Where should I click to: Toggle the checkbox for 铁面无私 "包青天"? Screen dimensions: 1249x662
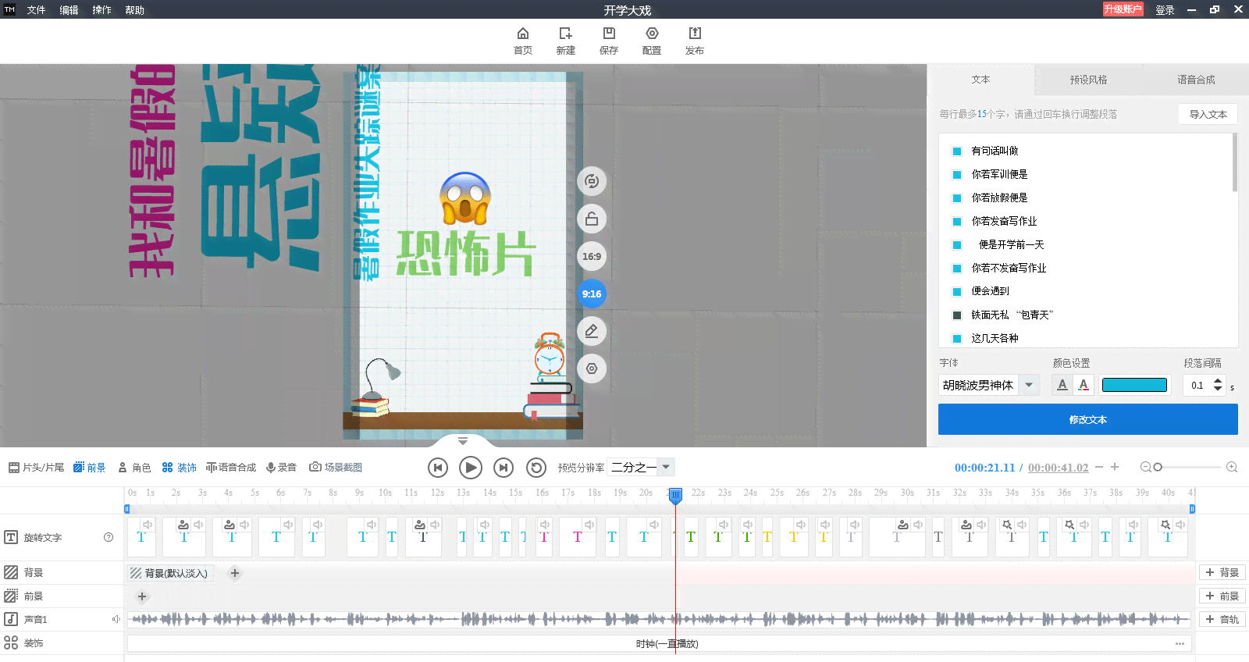pyautogui.click(x=957, y=315)
